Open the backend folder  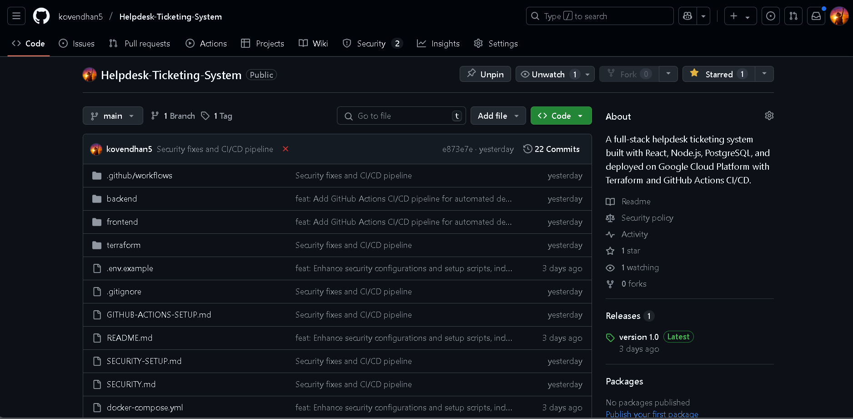tap(122, 199)
